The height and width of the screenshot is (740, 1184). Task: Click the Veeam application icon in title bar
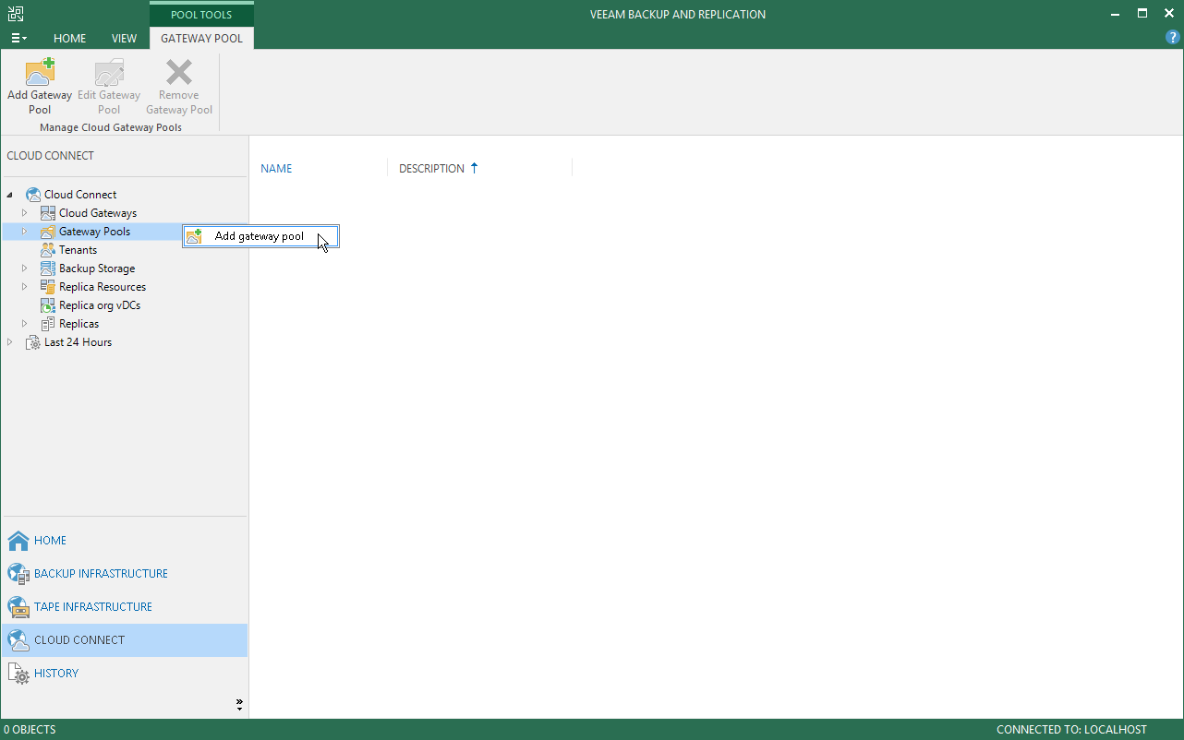16,14
